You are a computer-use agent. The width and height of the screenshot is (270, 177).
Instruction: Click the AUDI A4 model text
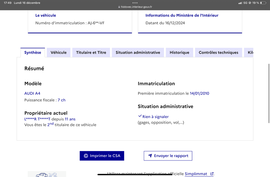pyautogui.click(x=32, y=93)
